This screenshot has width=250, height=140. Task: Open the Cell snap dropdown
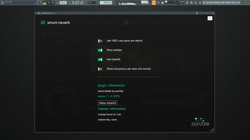pyautogui.click(x=92, y=3)
